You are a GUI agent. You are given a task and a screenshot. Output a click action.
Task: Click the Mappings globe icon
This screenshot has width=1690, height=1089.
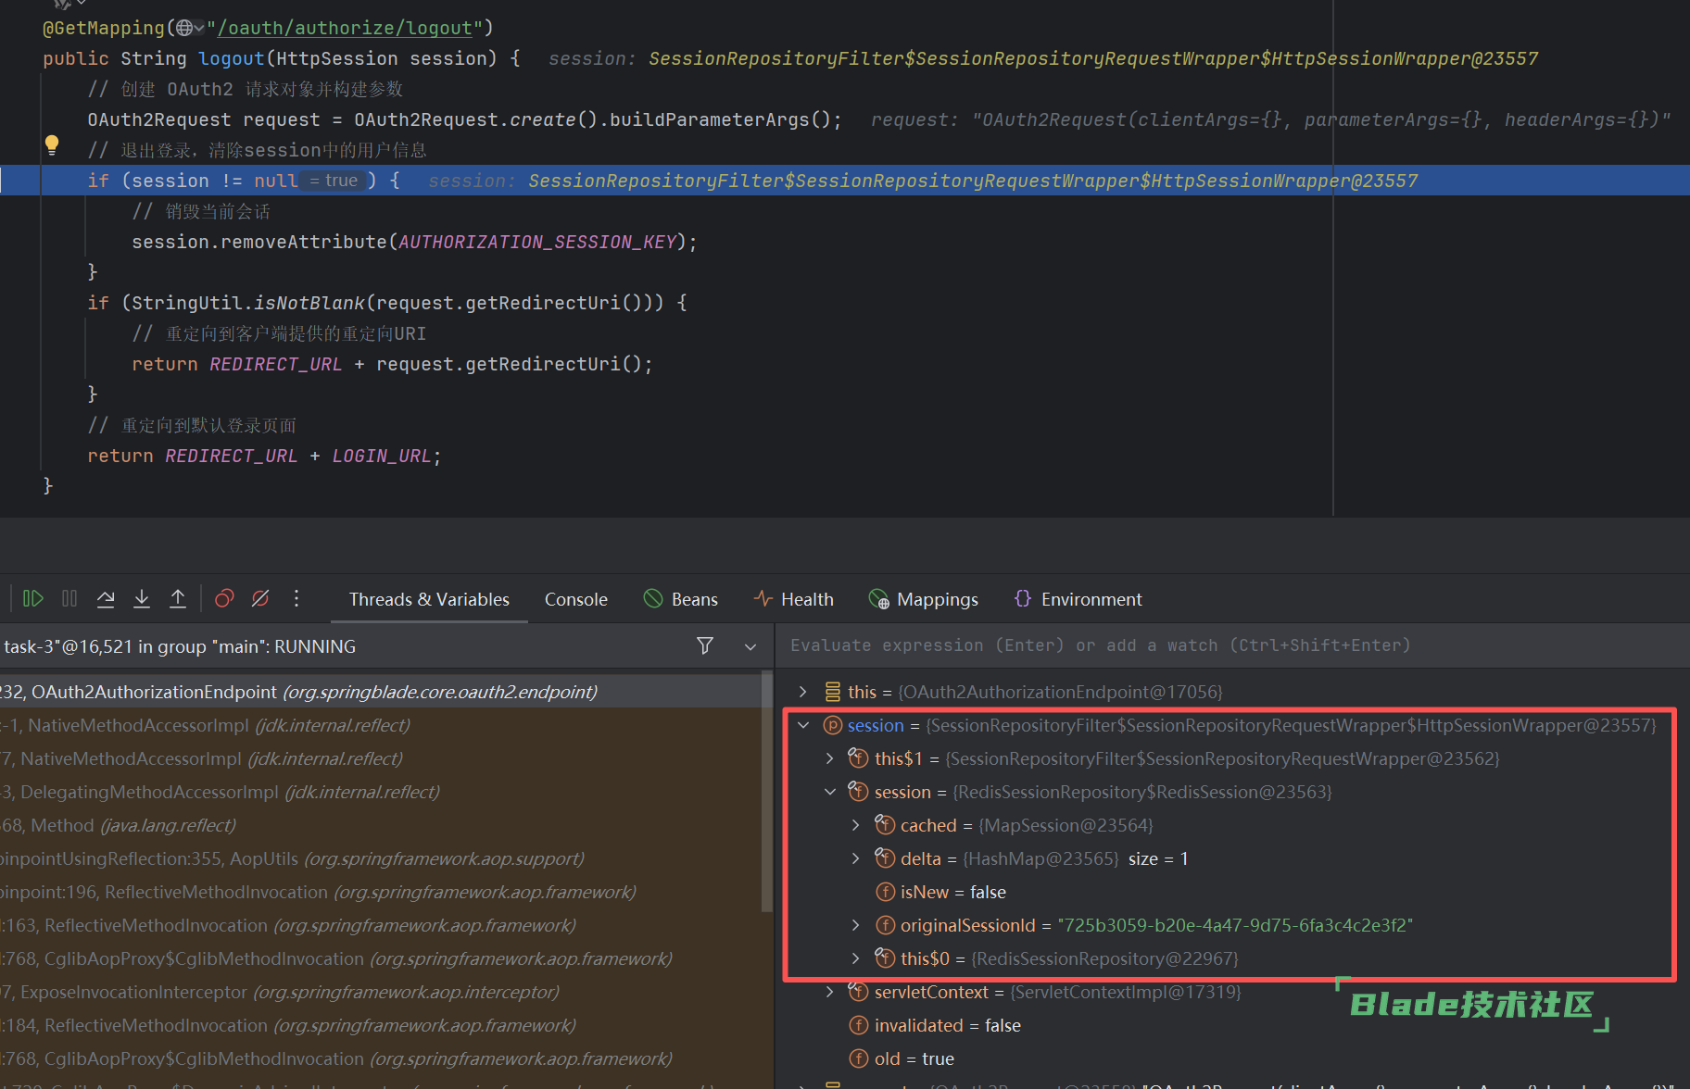point(879,600)
